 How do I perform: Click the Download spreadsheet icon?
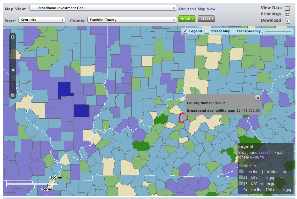point(287,21)
